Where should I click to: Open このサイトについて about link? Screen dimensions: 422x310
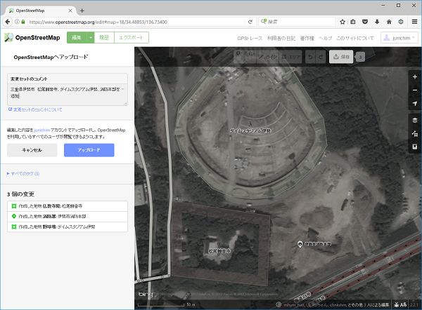pos(355,38)
